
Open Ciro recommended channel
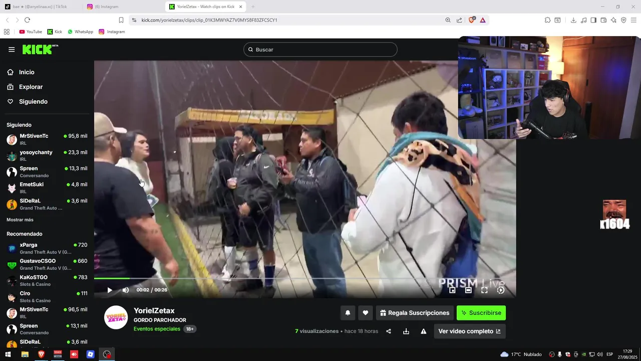(x=47, y=296)
